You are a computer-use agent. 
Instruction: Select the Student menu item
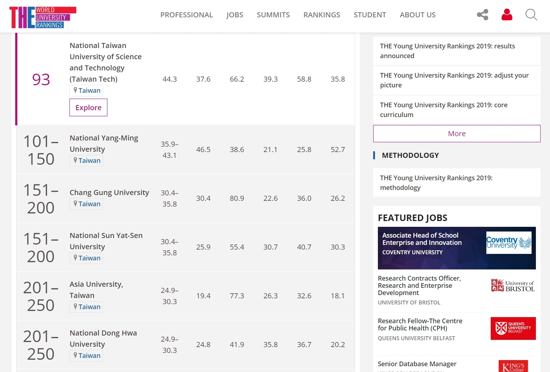(370, 15)
